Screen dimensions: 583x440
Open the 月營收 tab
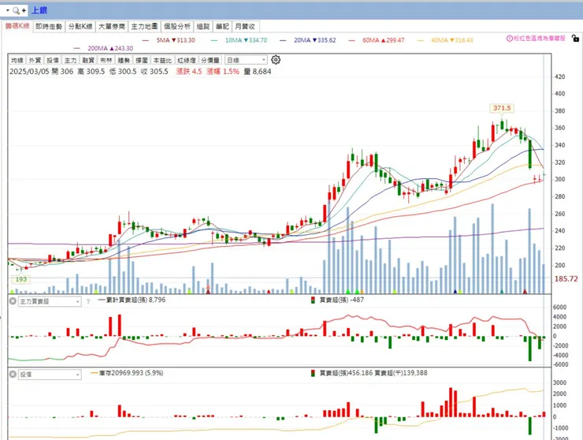tap(245, 27)
